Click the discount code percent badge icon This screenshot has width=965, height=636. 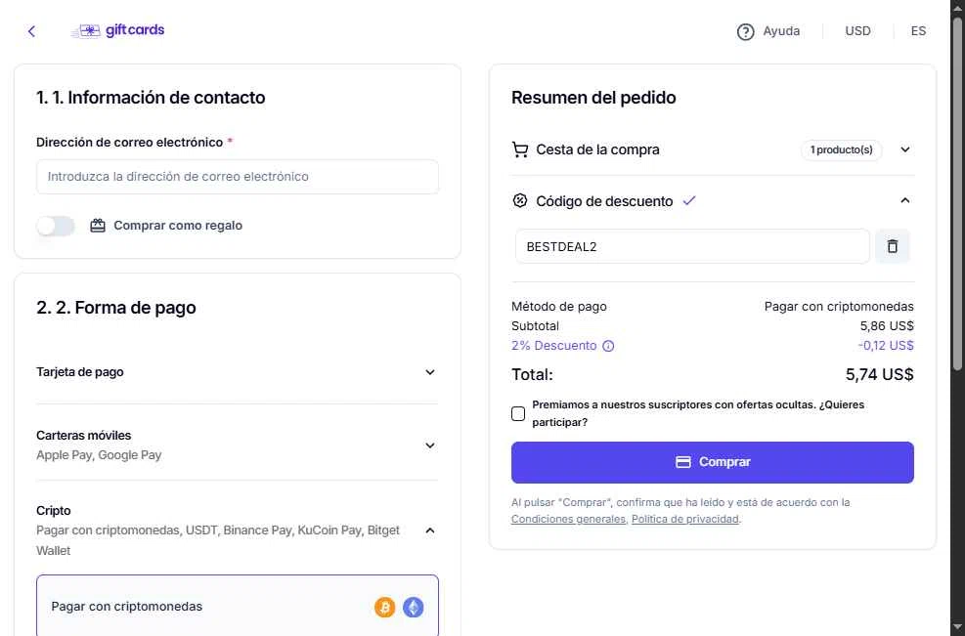tap(520, 200)
